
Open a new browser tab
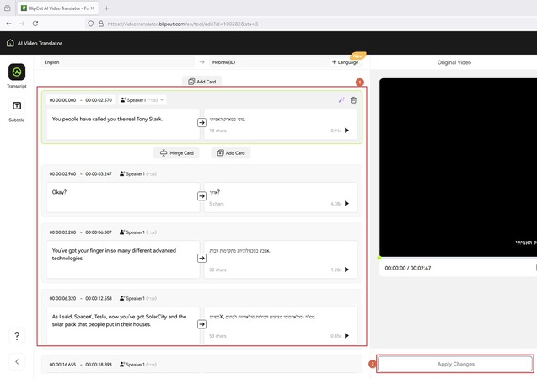(106, 8)
